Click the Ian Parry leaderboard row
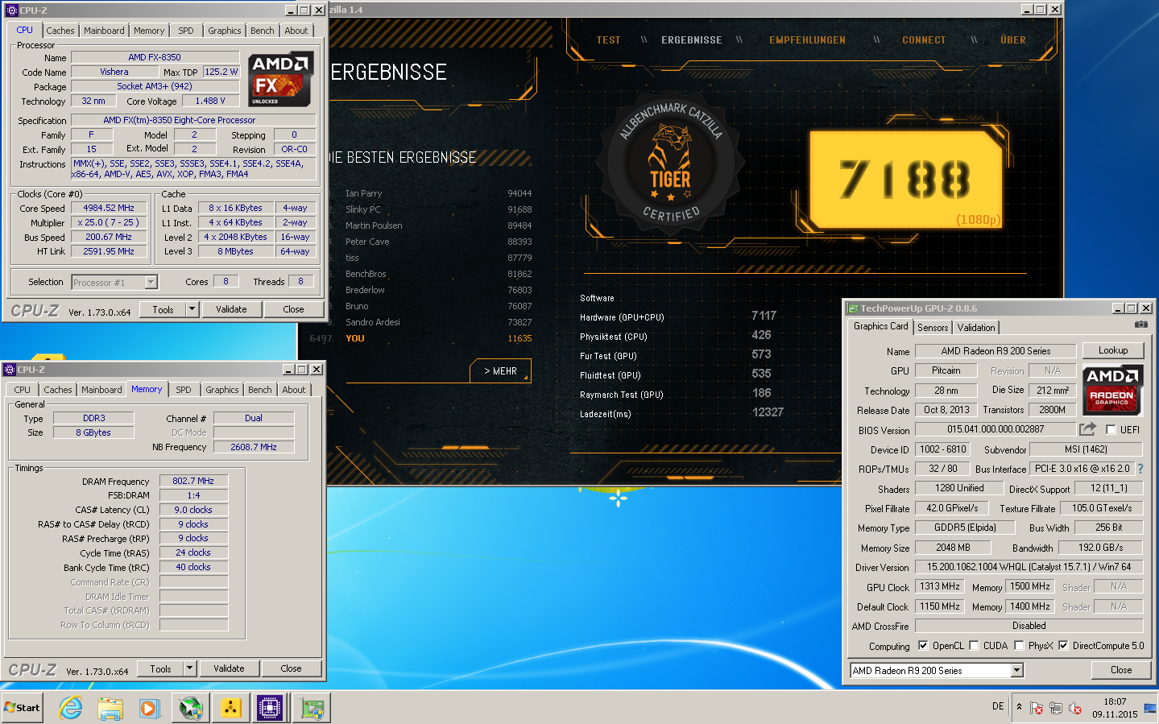This screenshot has width=1159, height=724. [437, 193]
